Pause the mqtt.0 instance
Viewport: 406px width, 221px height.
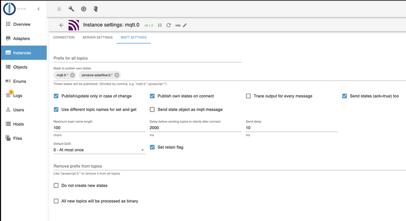click(x=160, y=25)
